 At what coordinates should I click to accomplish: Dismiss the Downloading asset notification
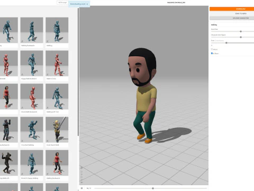coord(87,4)
